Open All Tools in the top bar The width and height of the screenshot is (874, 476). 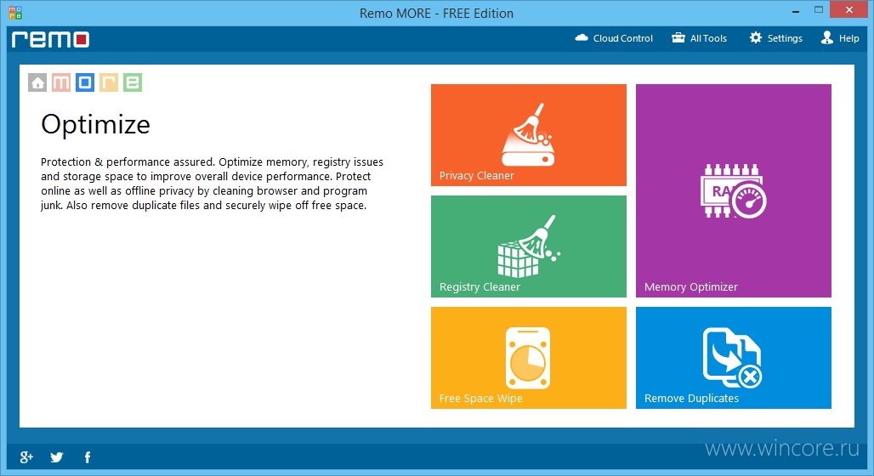[x=699, y=38]
